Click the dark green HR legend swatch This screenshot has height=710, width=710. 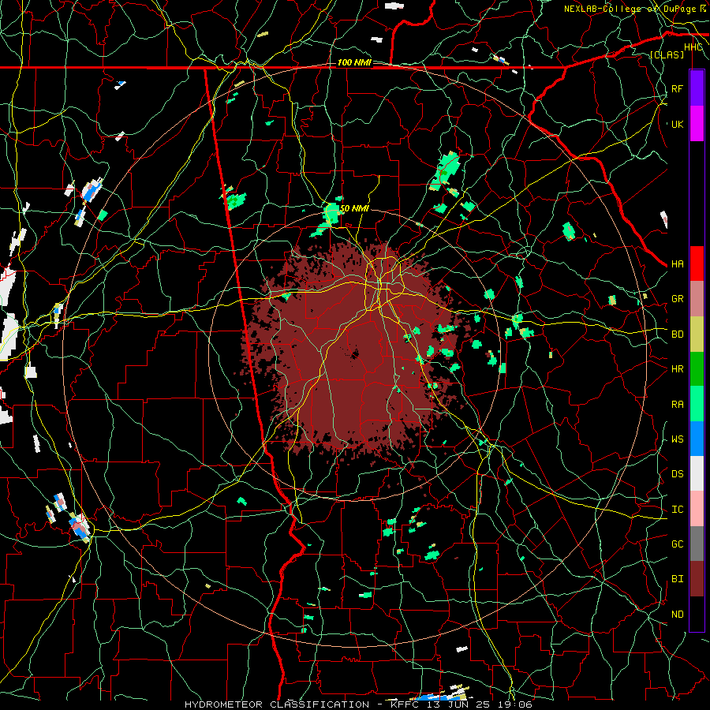[697, 368]
